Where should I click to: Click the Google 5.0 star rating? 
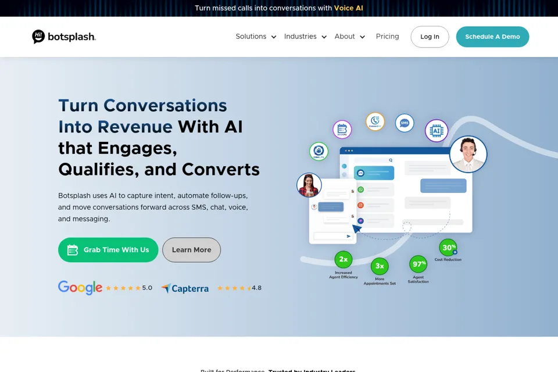point(129,288)
